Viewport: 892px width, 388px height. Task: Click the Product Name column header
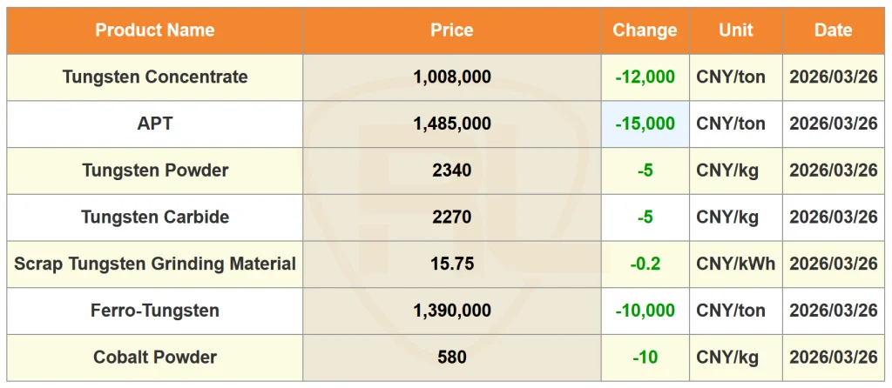(x=155, y=30)
